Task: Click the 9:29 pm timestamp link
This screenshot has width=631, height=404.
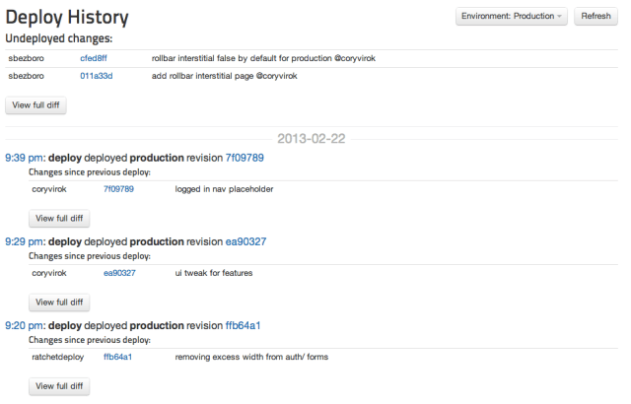Action: point(24,241)
